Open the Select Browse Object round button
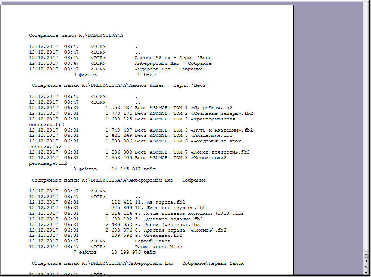The width and height of the screenshot is (371, 277). pyautogui.click(x=366, y=267)
